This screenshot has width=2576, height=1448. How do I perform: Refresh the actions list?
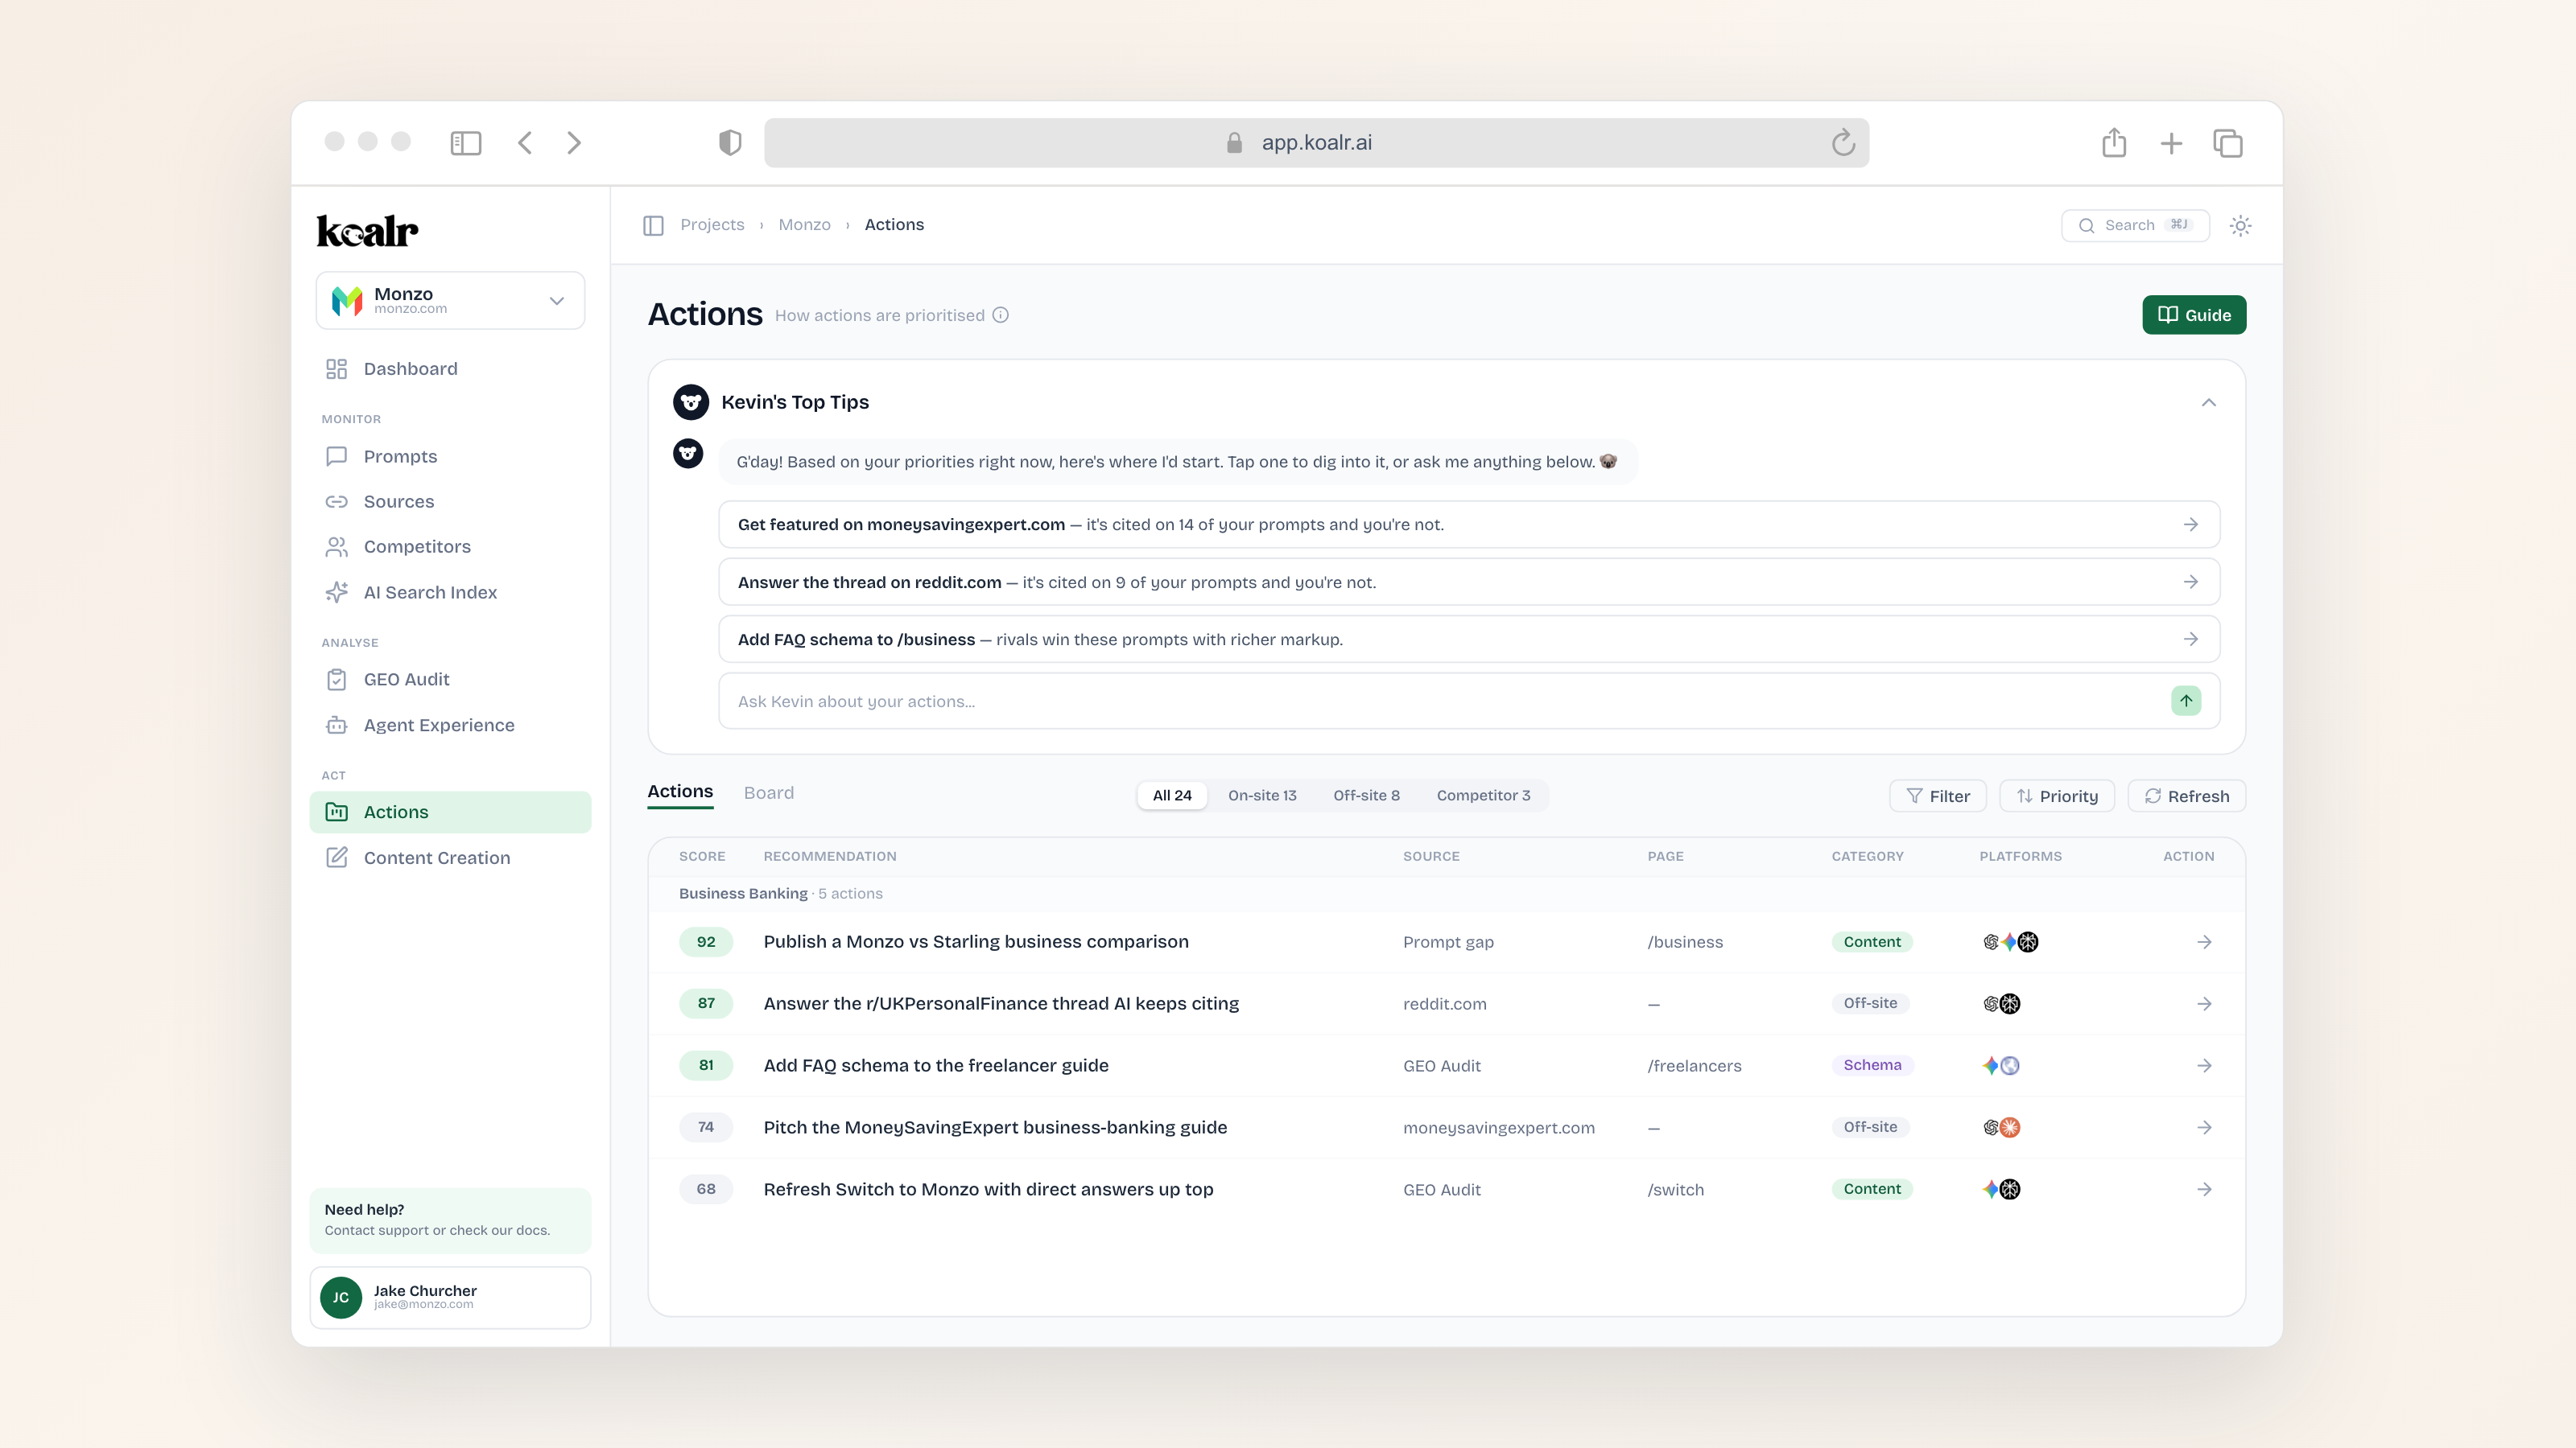pyautogui.click(x=2186, y=796)
